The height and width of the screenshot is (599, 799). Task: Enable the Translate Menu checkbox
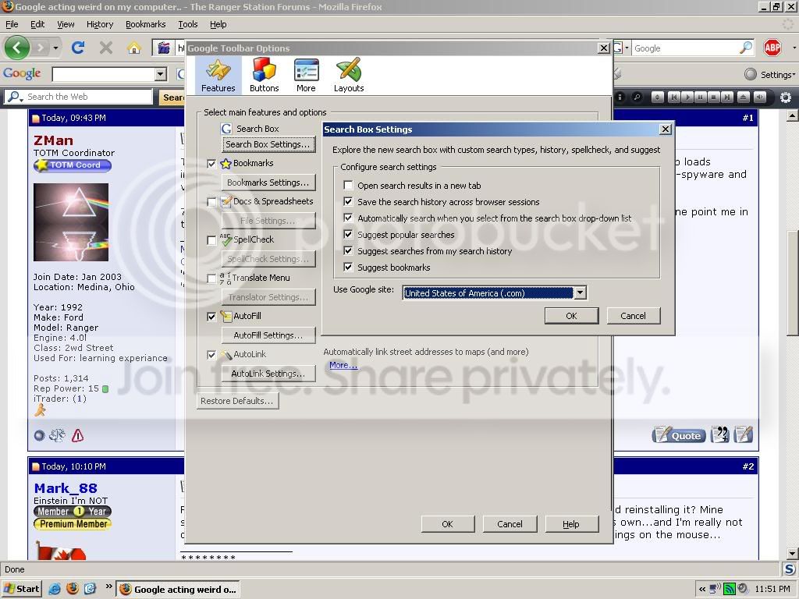[x=211, y=278]
